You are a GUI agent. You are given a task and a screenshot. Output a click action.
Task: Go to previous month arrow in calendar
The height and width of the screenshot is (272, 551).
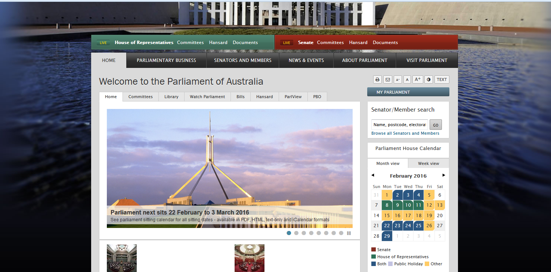click(x=372, y=175)
